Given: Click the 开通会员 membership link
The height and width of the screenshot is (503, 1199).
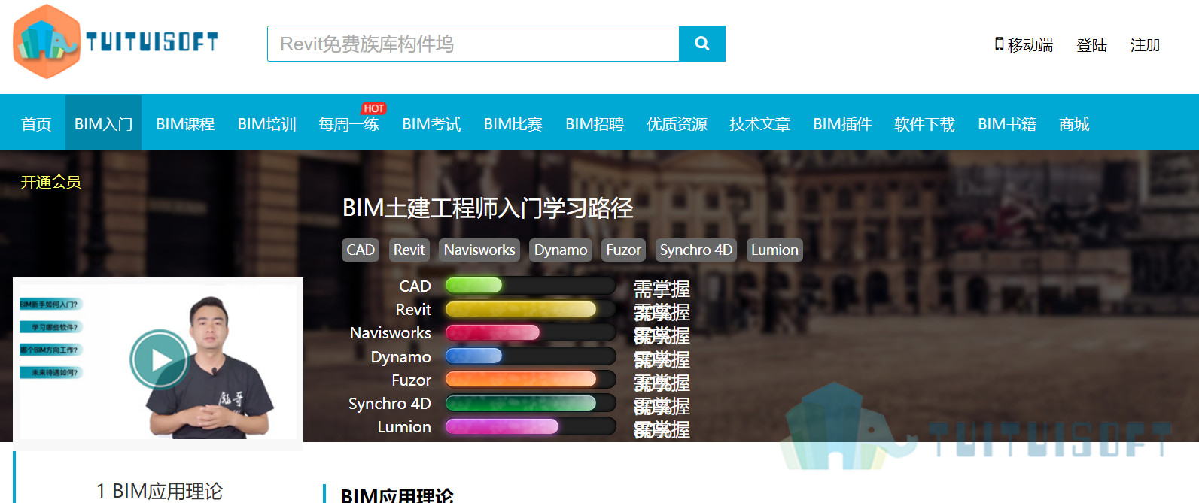Looking at the screenshot, I should (50, 182).
